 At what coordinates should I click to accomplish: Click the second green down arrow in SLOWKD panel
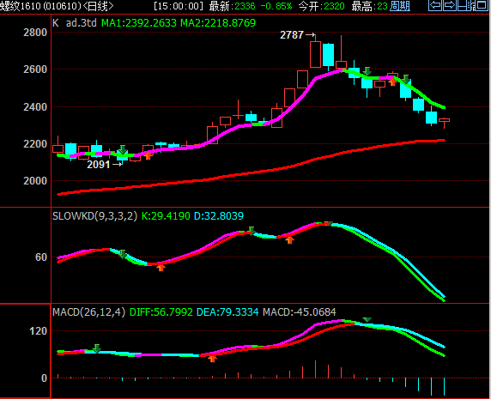[252, 231]
